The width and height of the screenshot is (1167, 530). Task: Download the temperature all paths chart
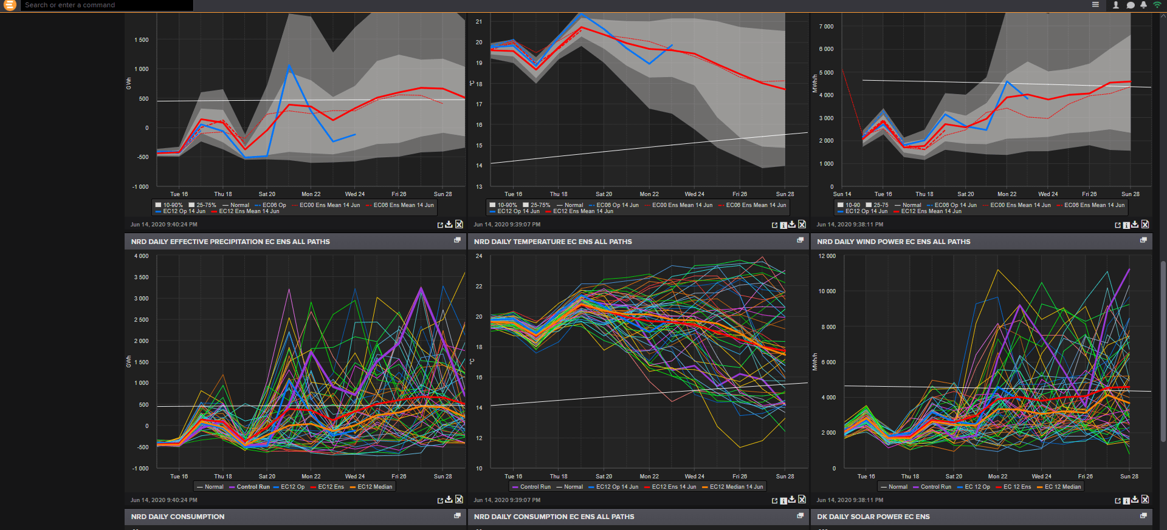coord(792,500)
